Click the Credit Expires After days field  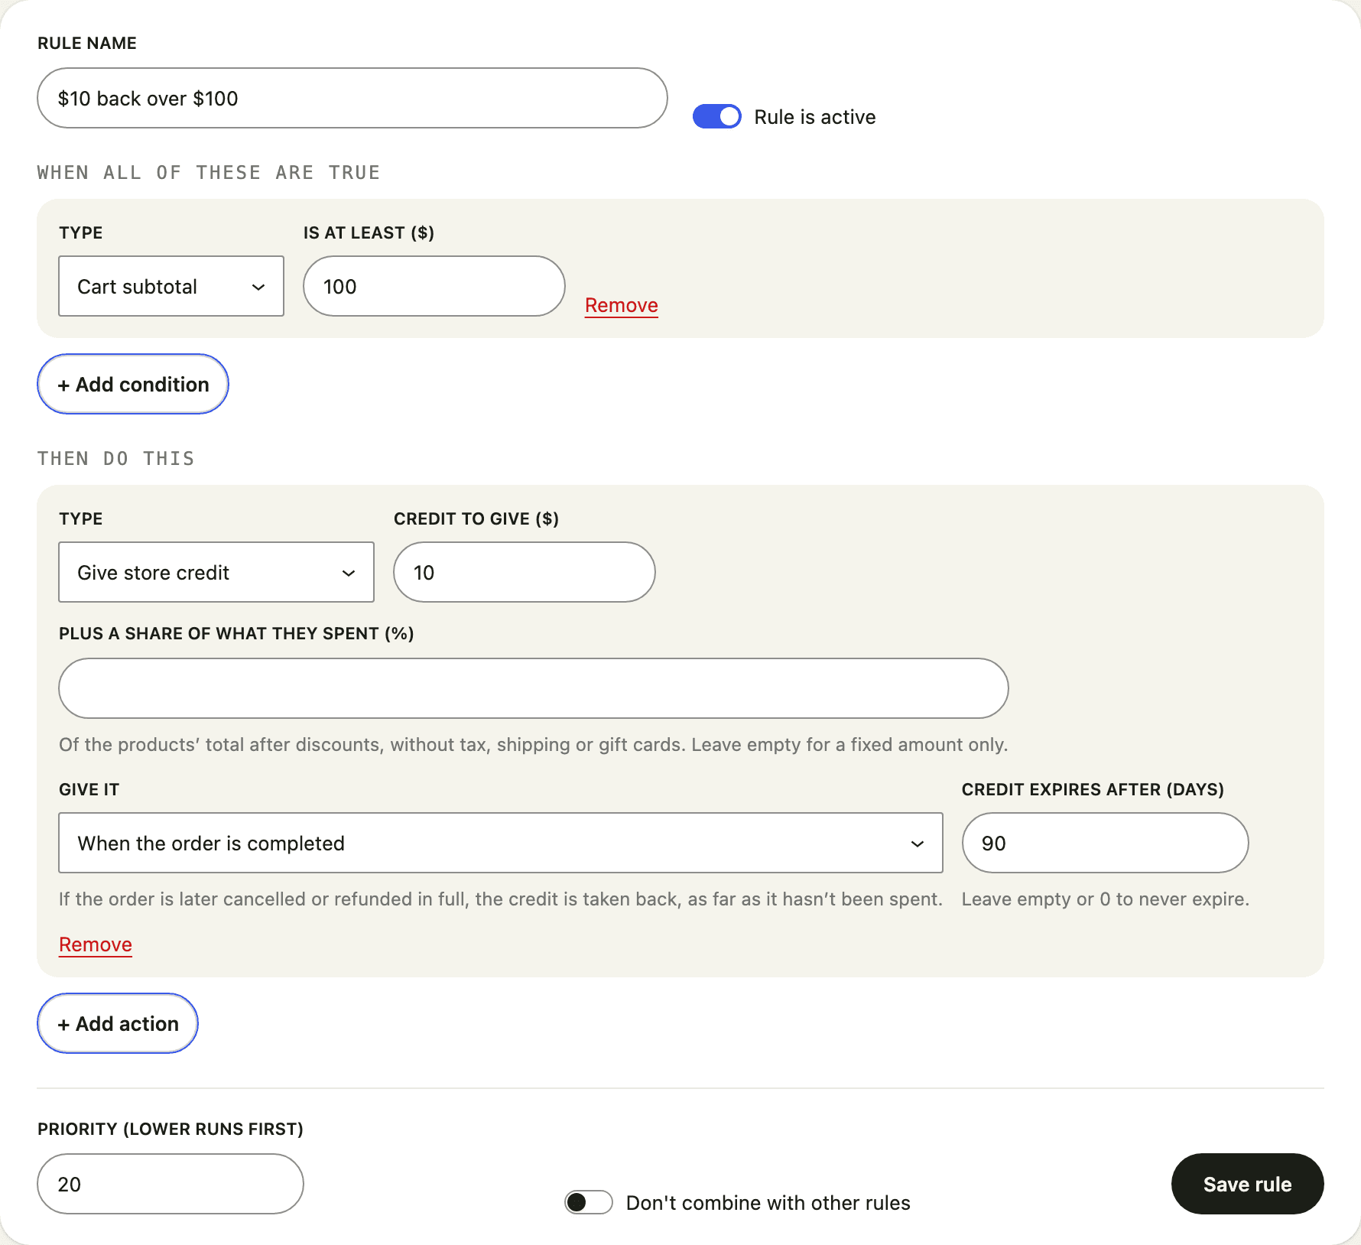point(1105,843)
